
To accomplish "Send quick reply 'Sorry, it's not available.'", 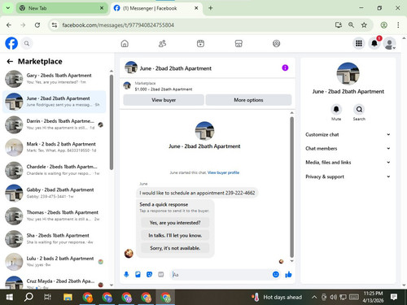I will point(175,248).
